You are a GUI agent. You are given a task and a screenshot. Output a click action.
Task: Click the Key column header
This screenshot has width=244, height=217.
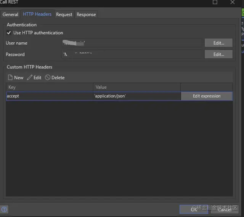point(50,87)
